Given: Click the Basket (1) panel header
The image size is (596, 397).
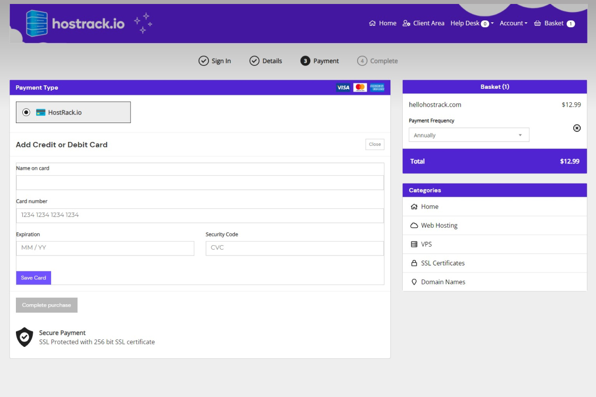Looking at the screenshot, I should coord(495,87).
